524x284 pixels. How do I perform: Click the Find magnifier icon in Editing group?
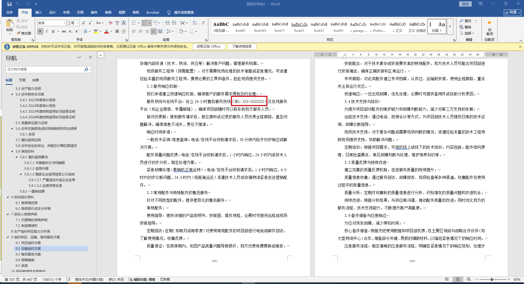click(x=462, y=21)
